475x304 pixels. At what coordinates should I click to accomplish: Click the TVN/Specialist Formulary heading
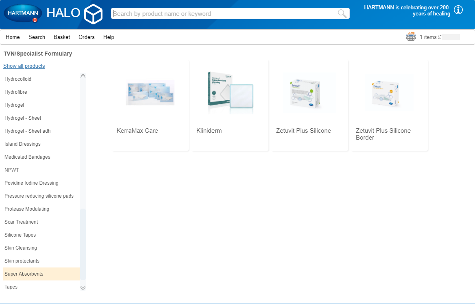38,54
